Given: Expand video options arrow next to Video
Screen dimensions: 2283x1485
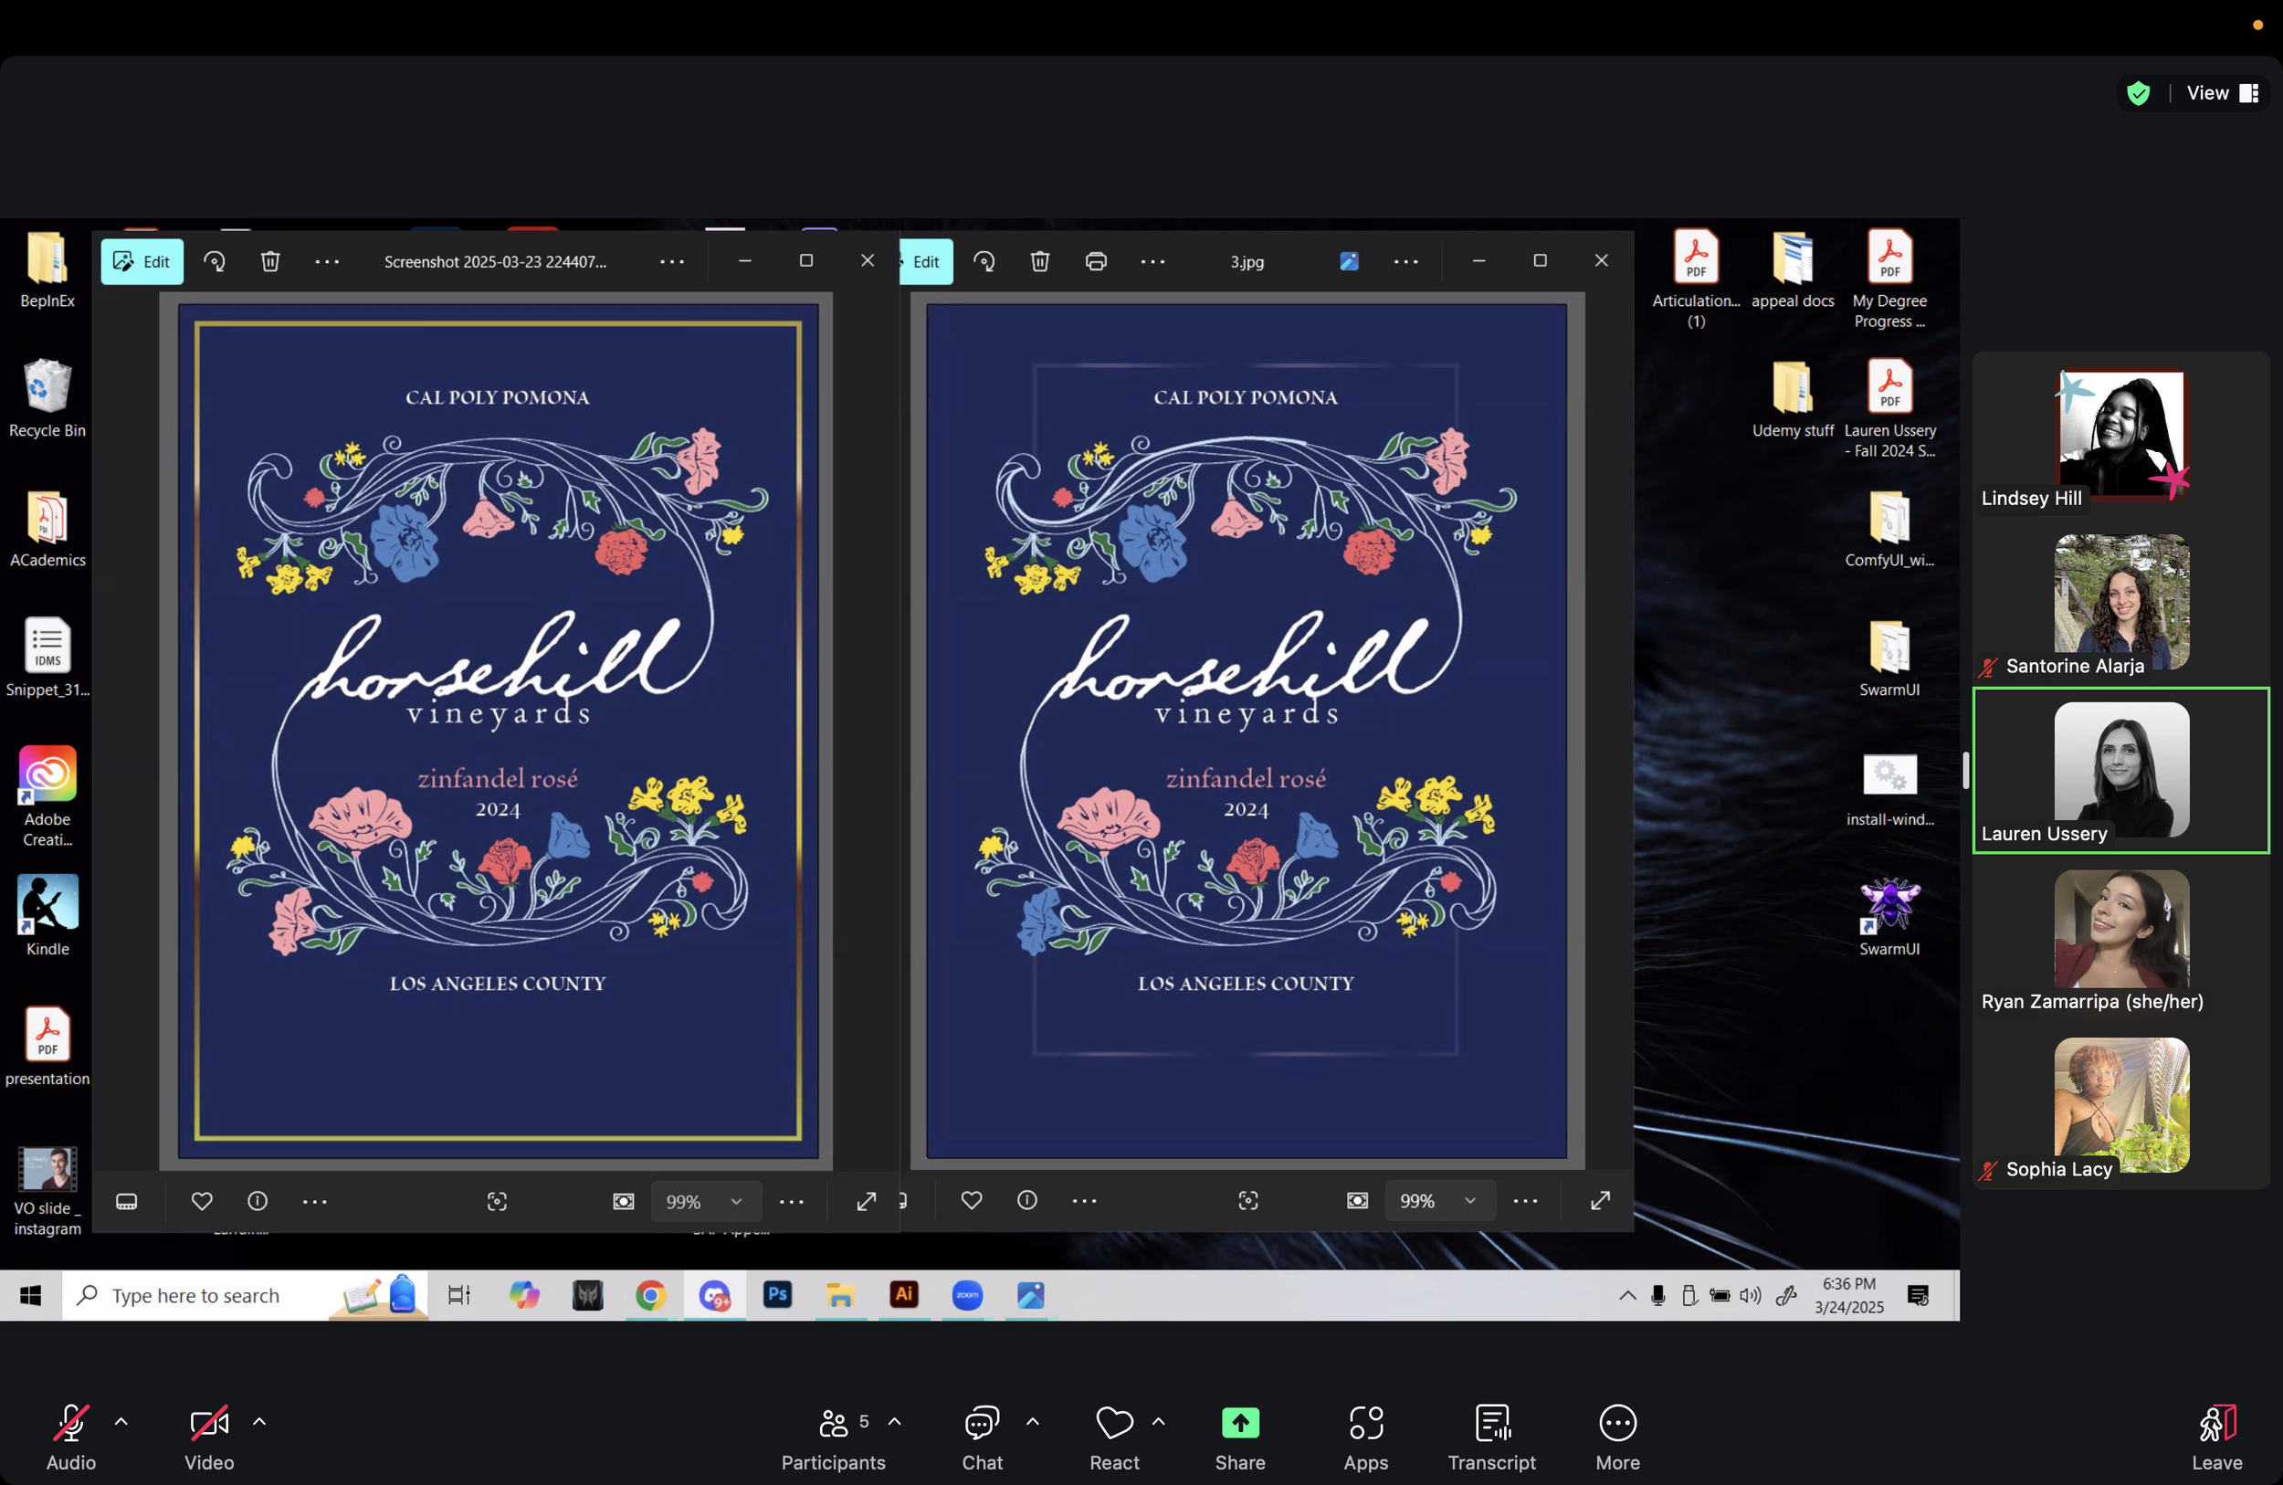Looking at the screenshot, I should pos(259,1422).
